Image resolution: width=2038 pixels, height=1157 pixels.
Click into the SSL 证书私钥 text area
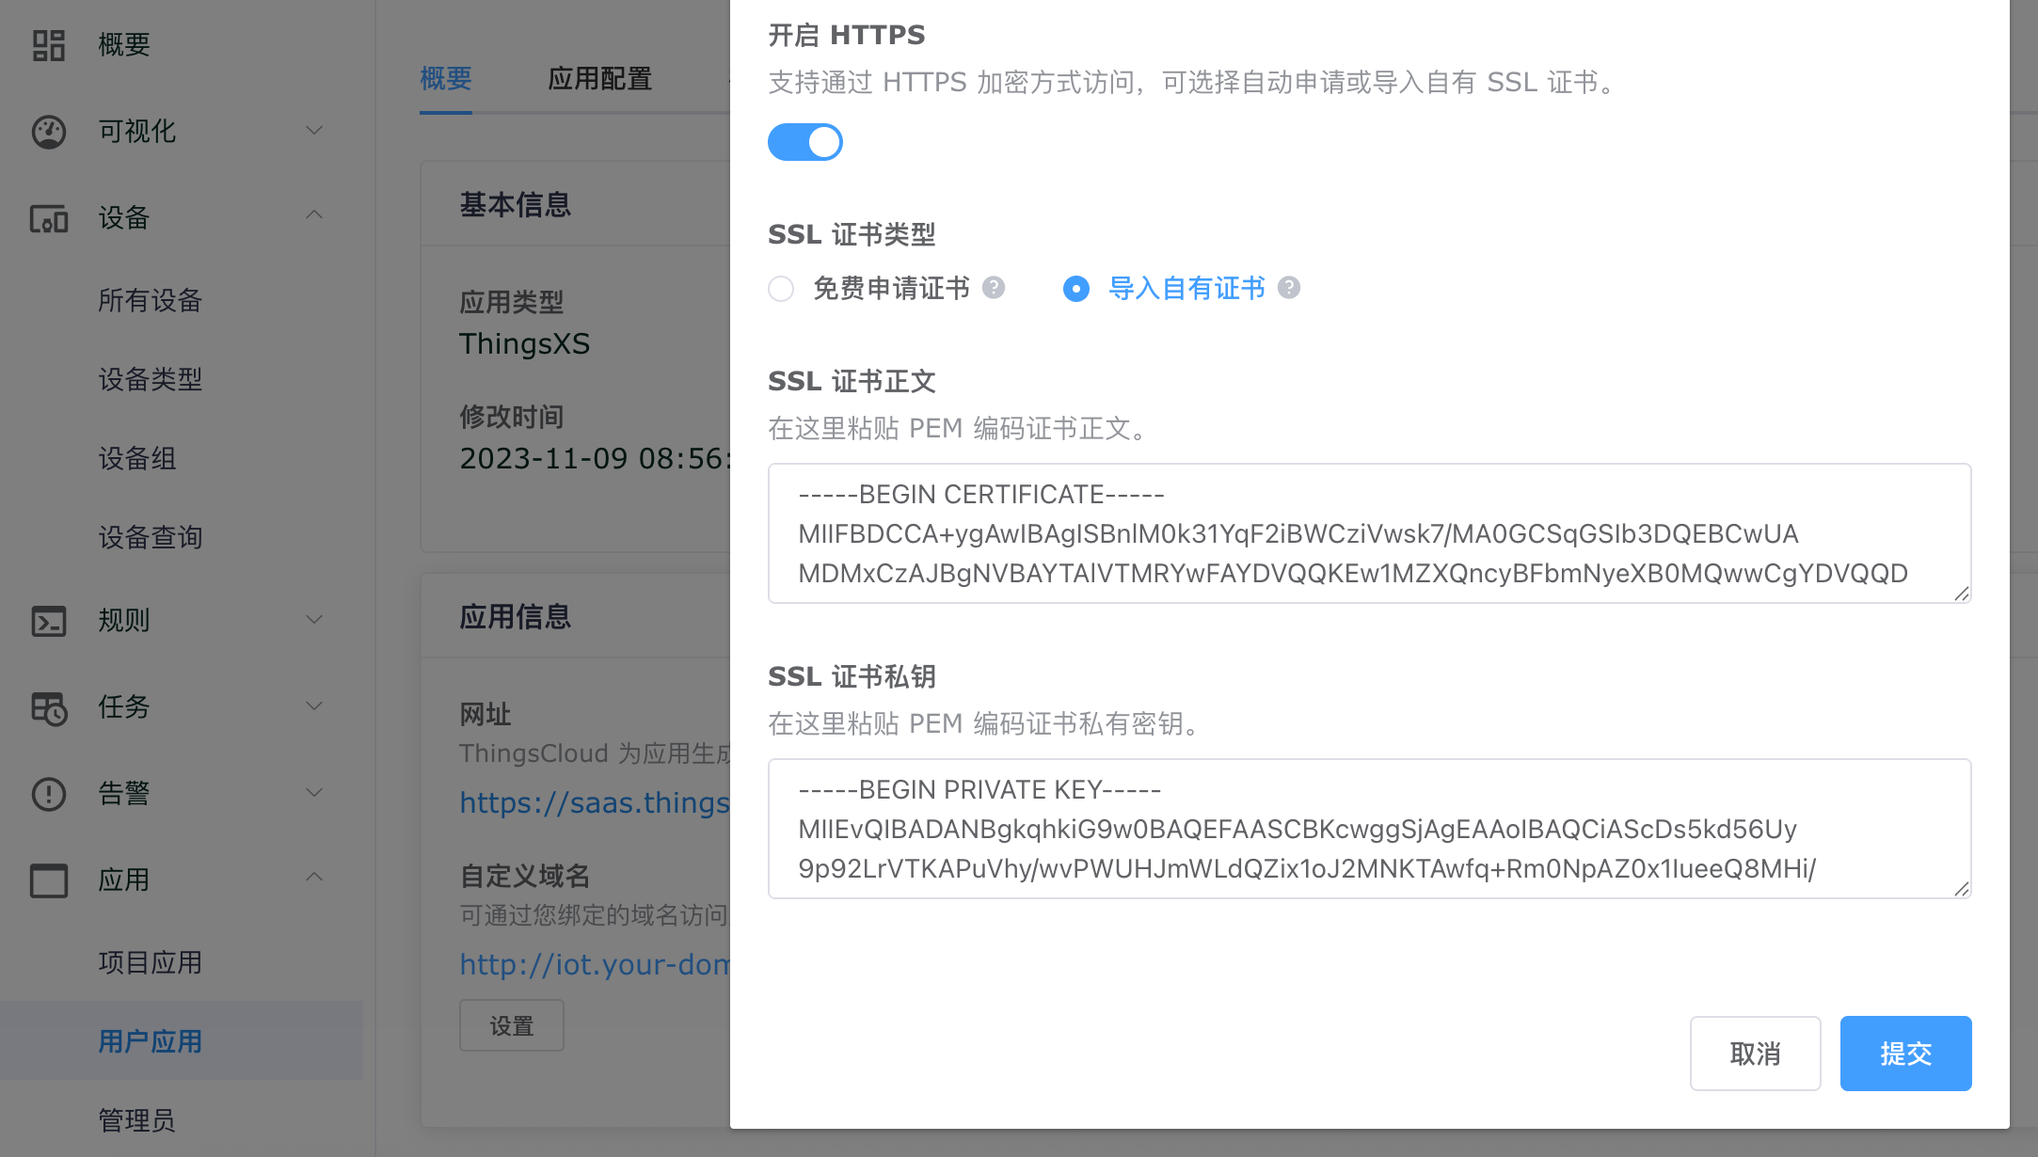tap(1369, 829)
